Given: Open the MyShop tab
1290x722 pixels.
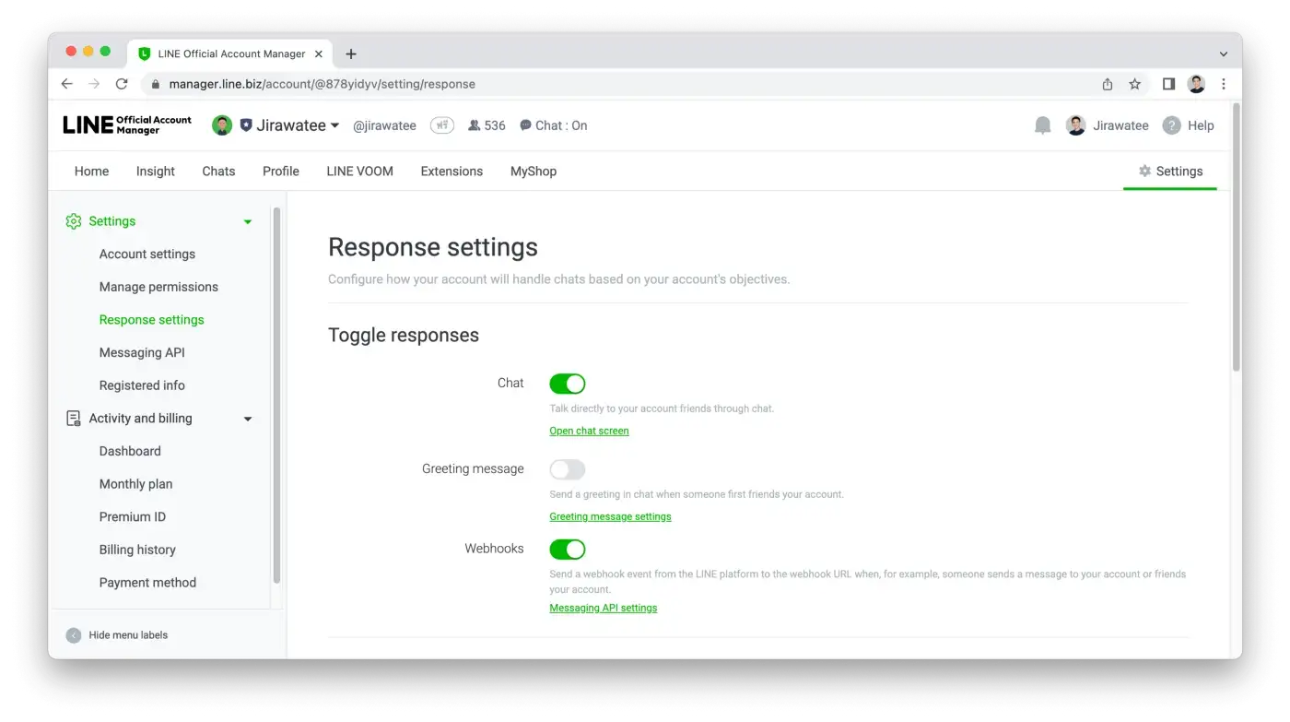Looking at the screenshot, I should 534,171.
